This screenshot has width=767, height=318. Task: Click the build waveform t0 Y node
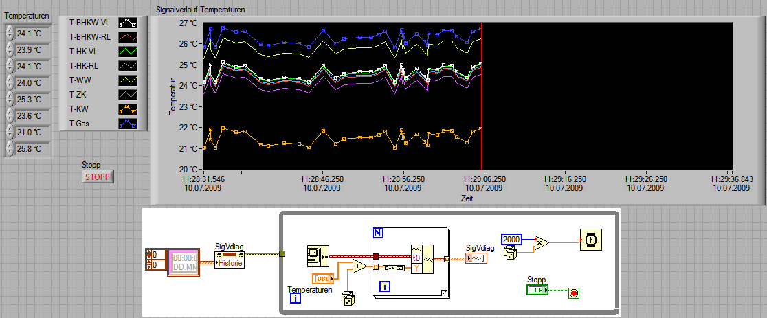(x=422, y=259)
